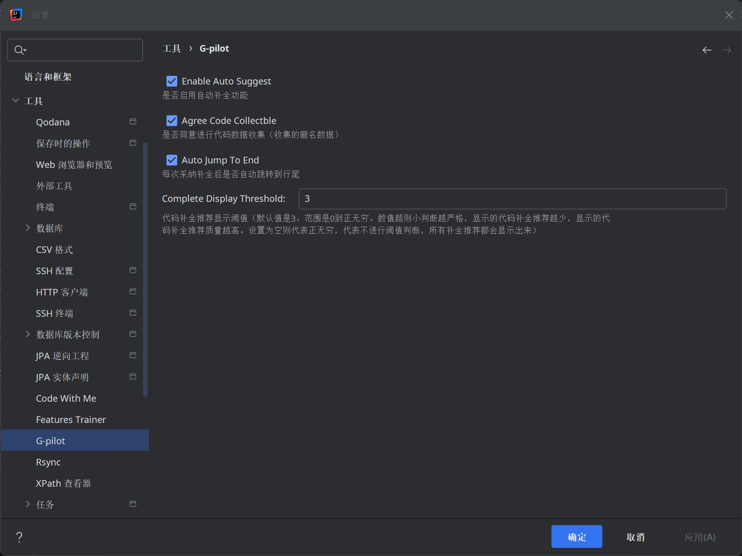This screenshot has width=742, height=556.
Task: Open Web 浏览器和预览 settings
Action: [x=75, y=164]
